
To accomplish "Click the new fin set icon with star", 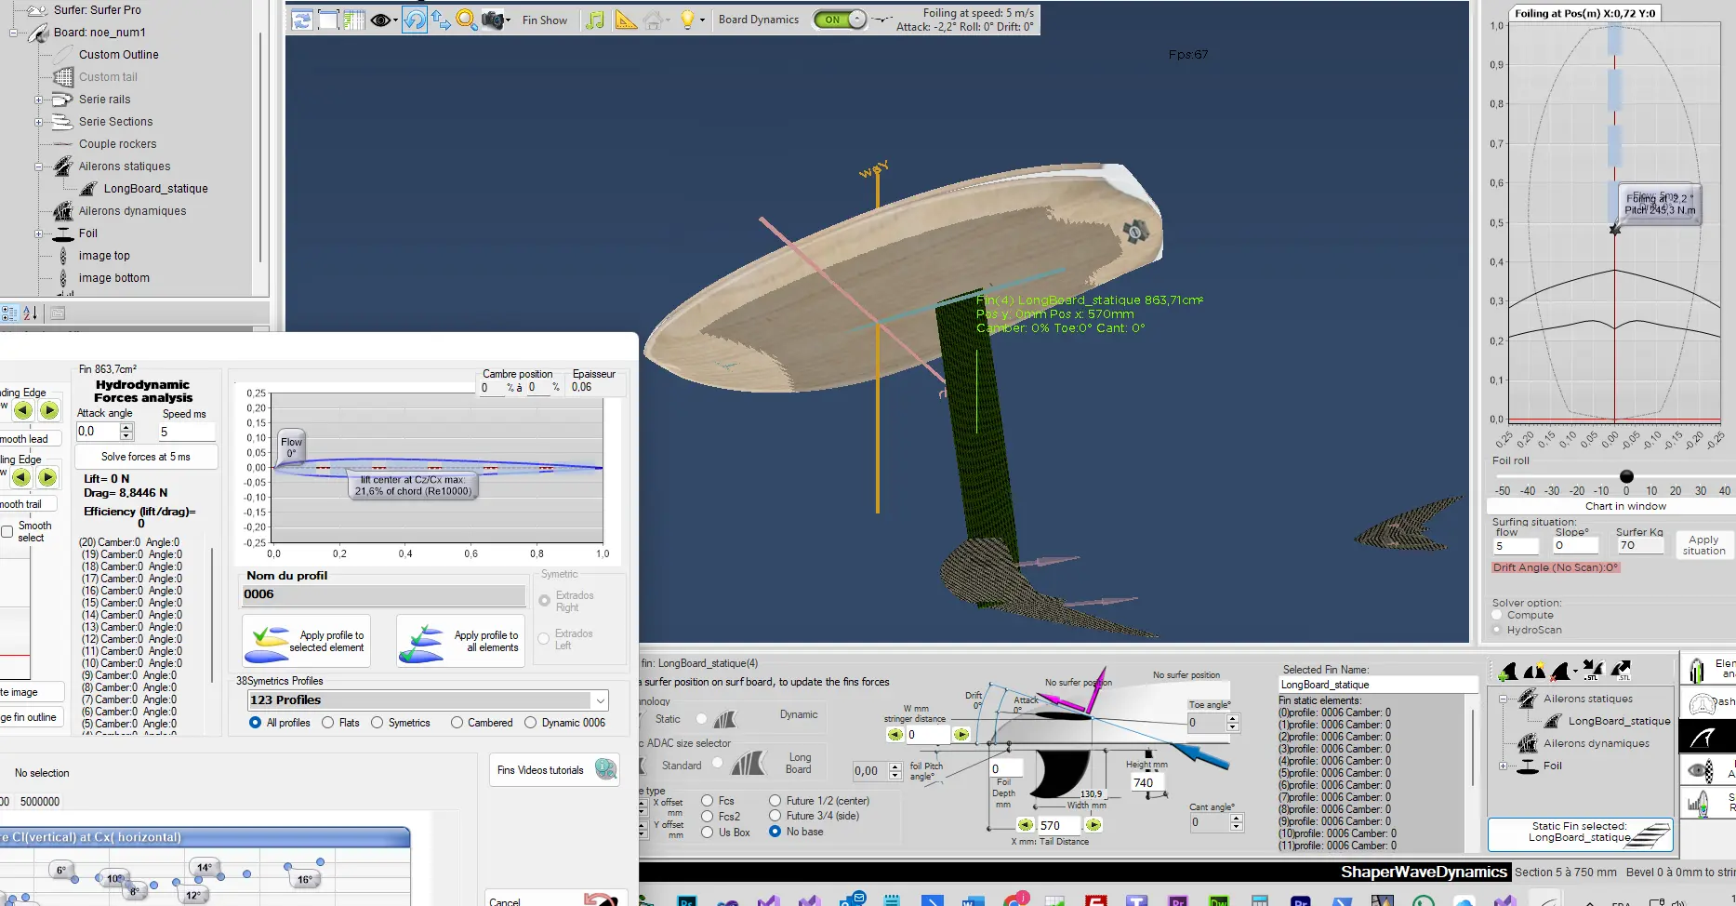I will tap(1535, 670).
